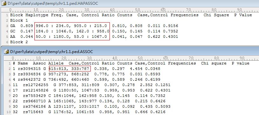259x115 pixels.
Task: Click SNP name rs3766186 in ASSOC
Action: 34,107
